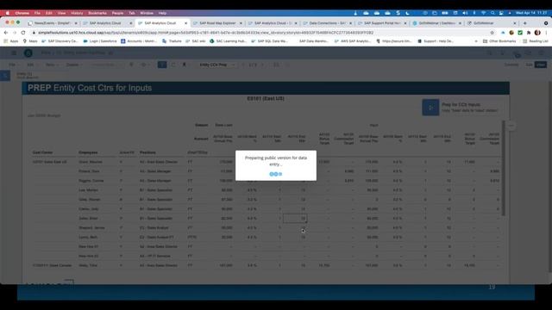
Task: Go to the previous story page arrow
Action: click(243, 65)
